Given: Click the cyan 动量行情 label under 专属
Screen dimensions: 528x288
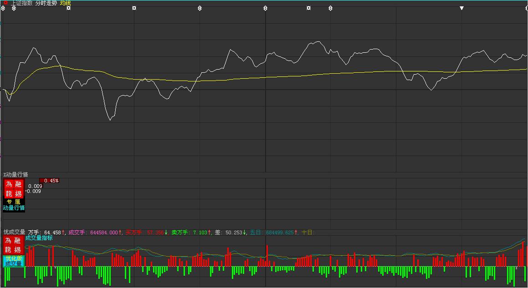Looking at the screenshot, I should tap(14, 208).
